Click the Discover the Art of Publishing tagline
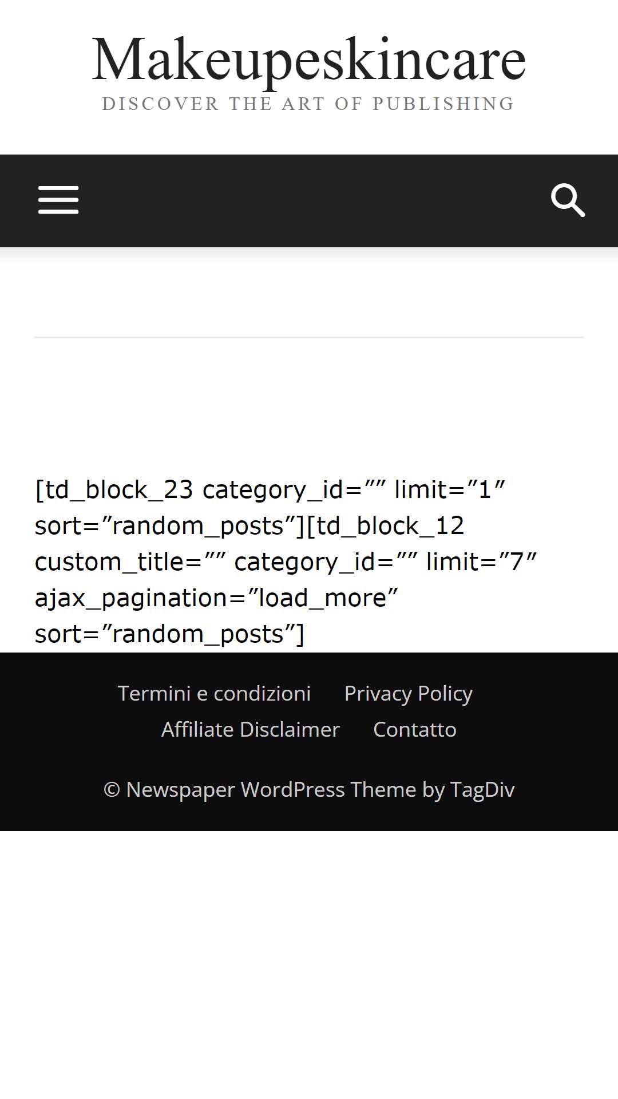The image size is (618, 1099). pyautogui.click(x=309, y=104)
